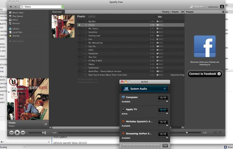Go forward with the forward arrow
This screenshot has height=149, width=233.
tap(16, 7)
